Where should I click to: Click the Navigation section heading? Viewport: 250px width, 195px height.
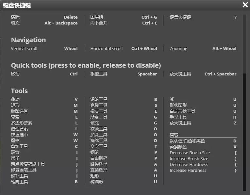coord(28,40)
